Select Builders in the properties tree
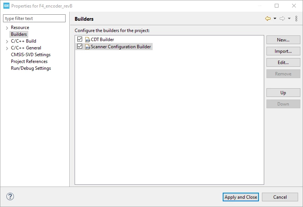This screenshot has height=207, width=303. pyautogui.click(x=19, y=34)
